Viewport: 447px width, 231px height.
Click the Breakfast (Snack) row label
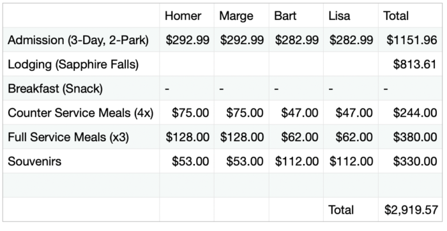56,89
